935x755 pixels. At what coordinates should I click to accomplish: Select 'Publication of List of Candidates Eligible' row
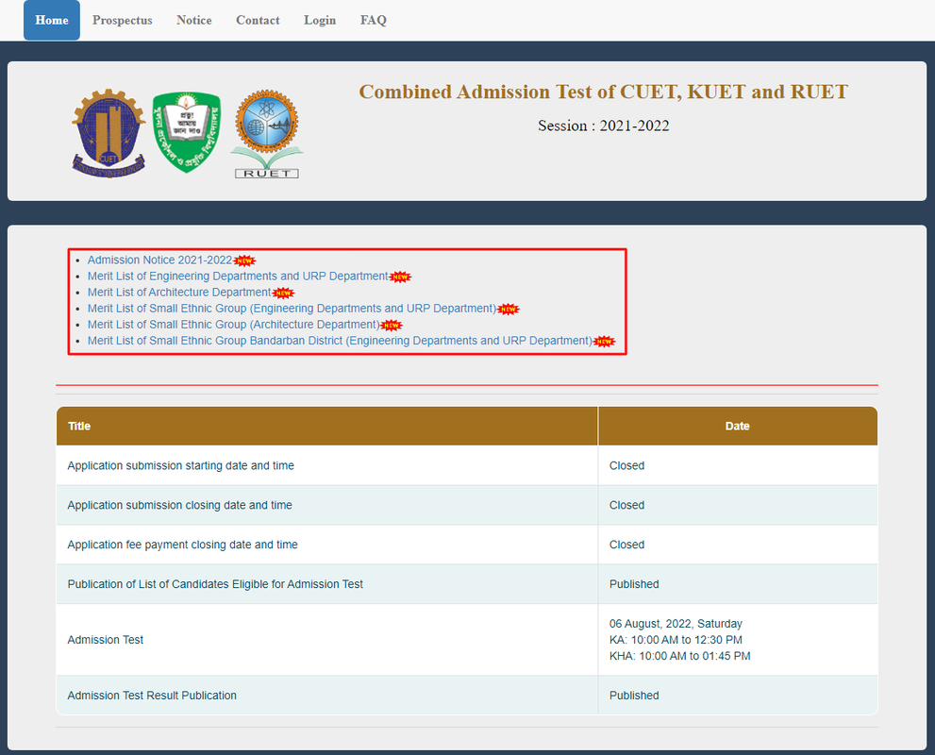pos(467,584)
